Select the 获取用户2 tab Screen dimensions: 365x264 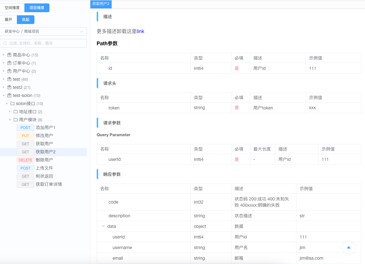click(x=101, y=4)
